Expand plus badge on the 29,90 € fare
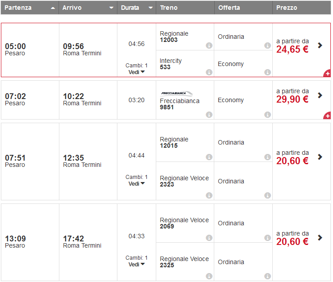Screen dimensions: 333x282 (x=327, y=116)
